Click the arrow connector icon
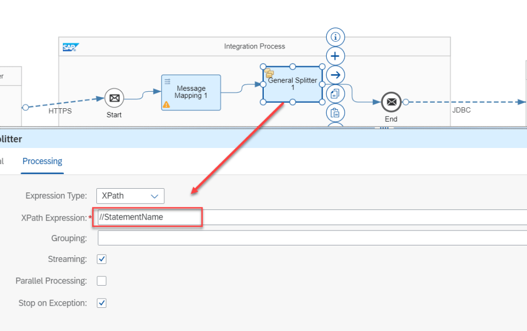This screenshot has width=527, height=331. pyautogui.click(x=335, y=75)
